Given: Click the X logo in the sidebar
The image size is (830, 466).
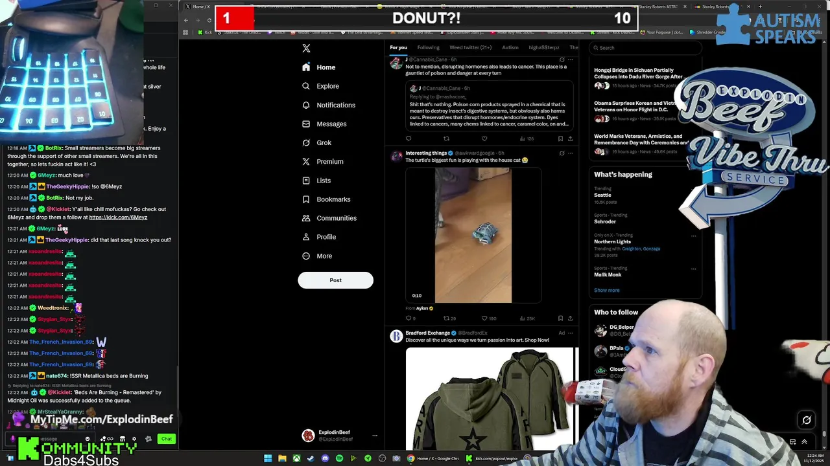Looking at the screenshot, I should (306, 48).
